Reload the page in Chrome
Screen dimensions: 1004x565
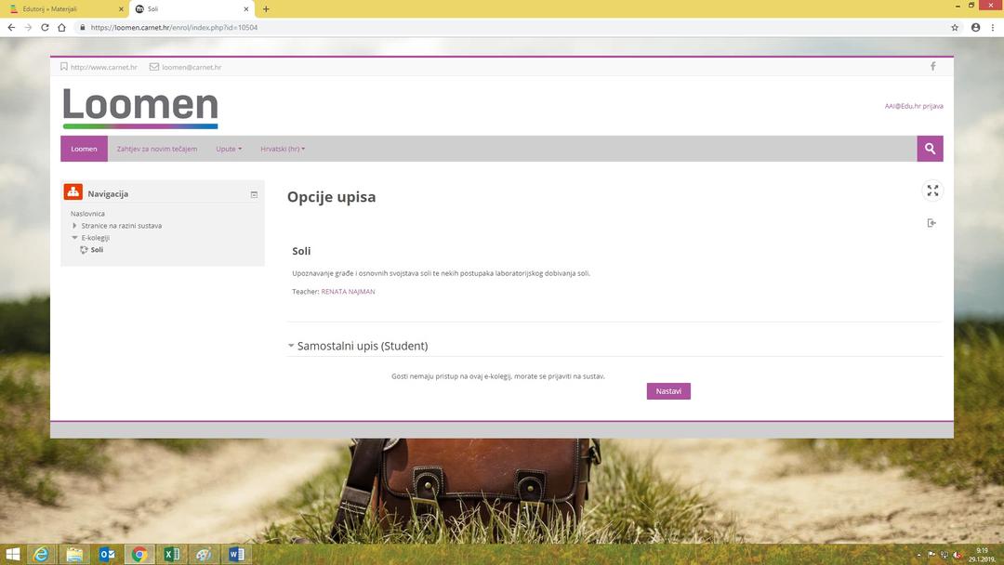44,28
